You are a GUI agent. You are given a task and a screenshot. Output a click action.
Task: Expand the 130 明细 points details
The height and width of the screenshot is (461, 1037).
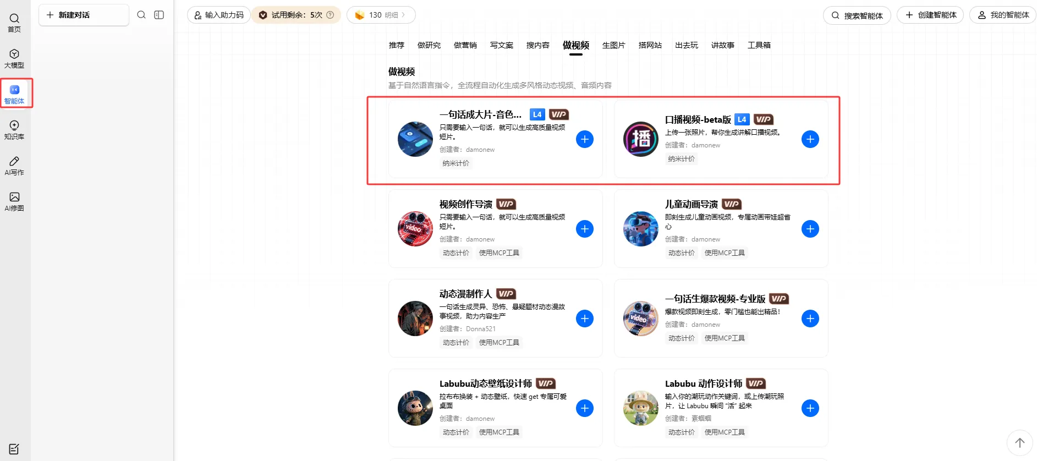[x=381, y=15]
